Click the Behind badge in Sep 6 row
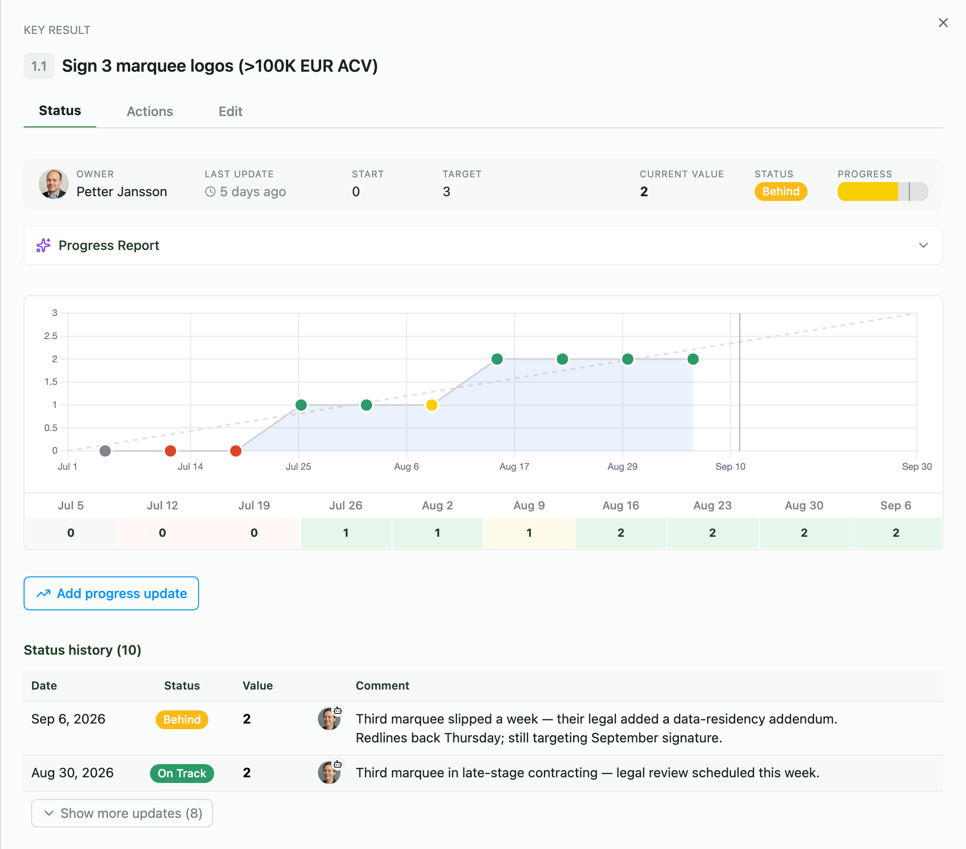Viewport: 966px width, 849px height. (182, 719)
